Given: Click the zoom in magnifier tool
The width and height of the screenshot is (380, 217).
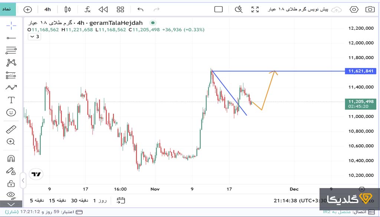Looking at the screenshot, I should [x=11, y=142].
